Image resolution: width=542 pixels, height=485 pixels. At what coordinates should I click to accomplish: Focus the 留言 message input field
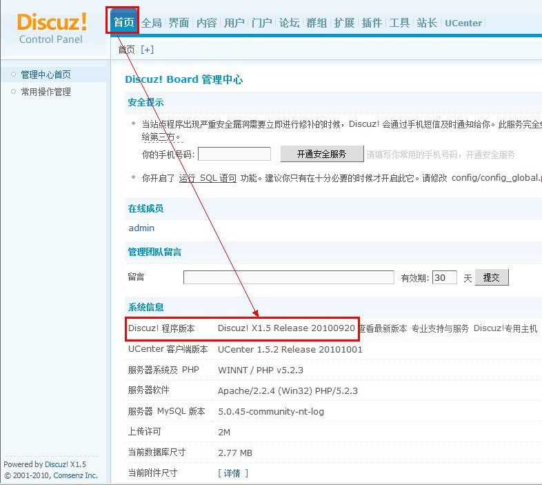(289, 277)
